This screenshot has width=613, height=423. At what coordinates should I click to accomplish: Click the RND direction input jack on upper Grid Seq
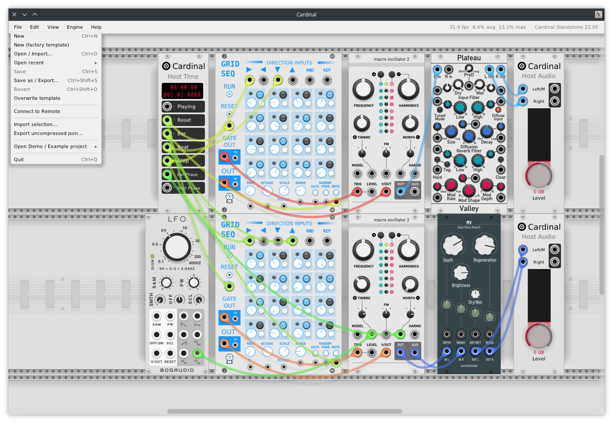pyautogui.click(x=310, y=80)
